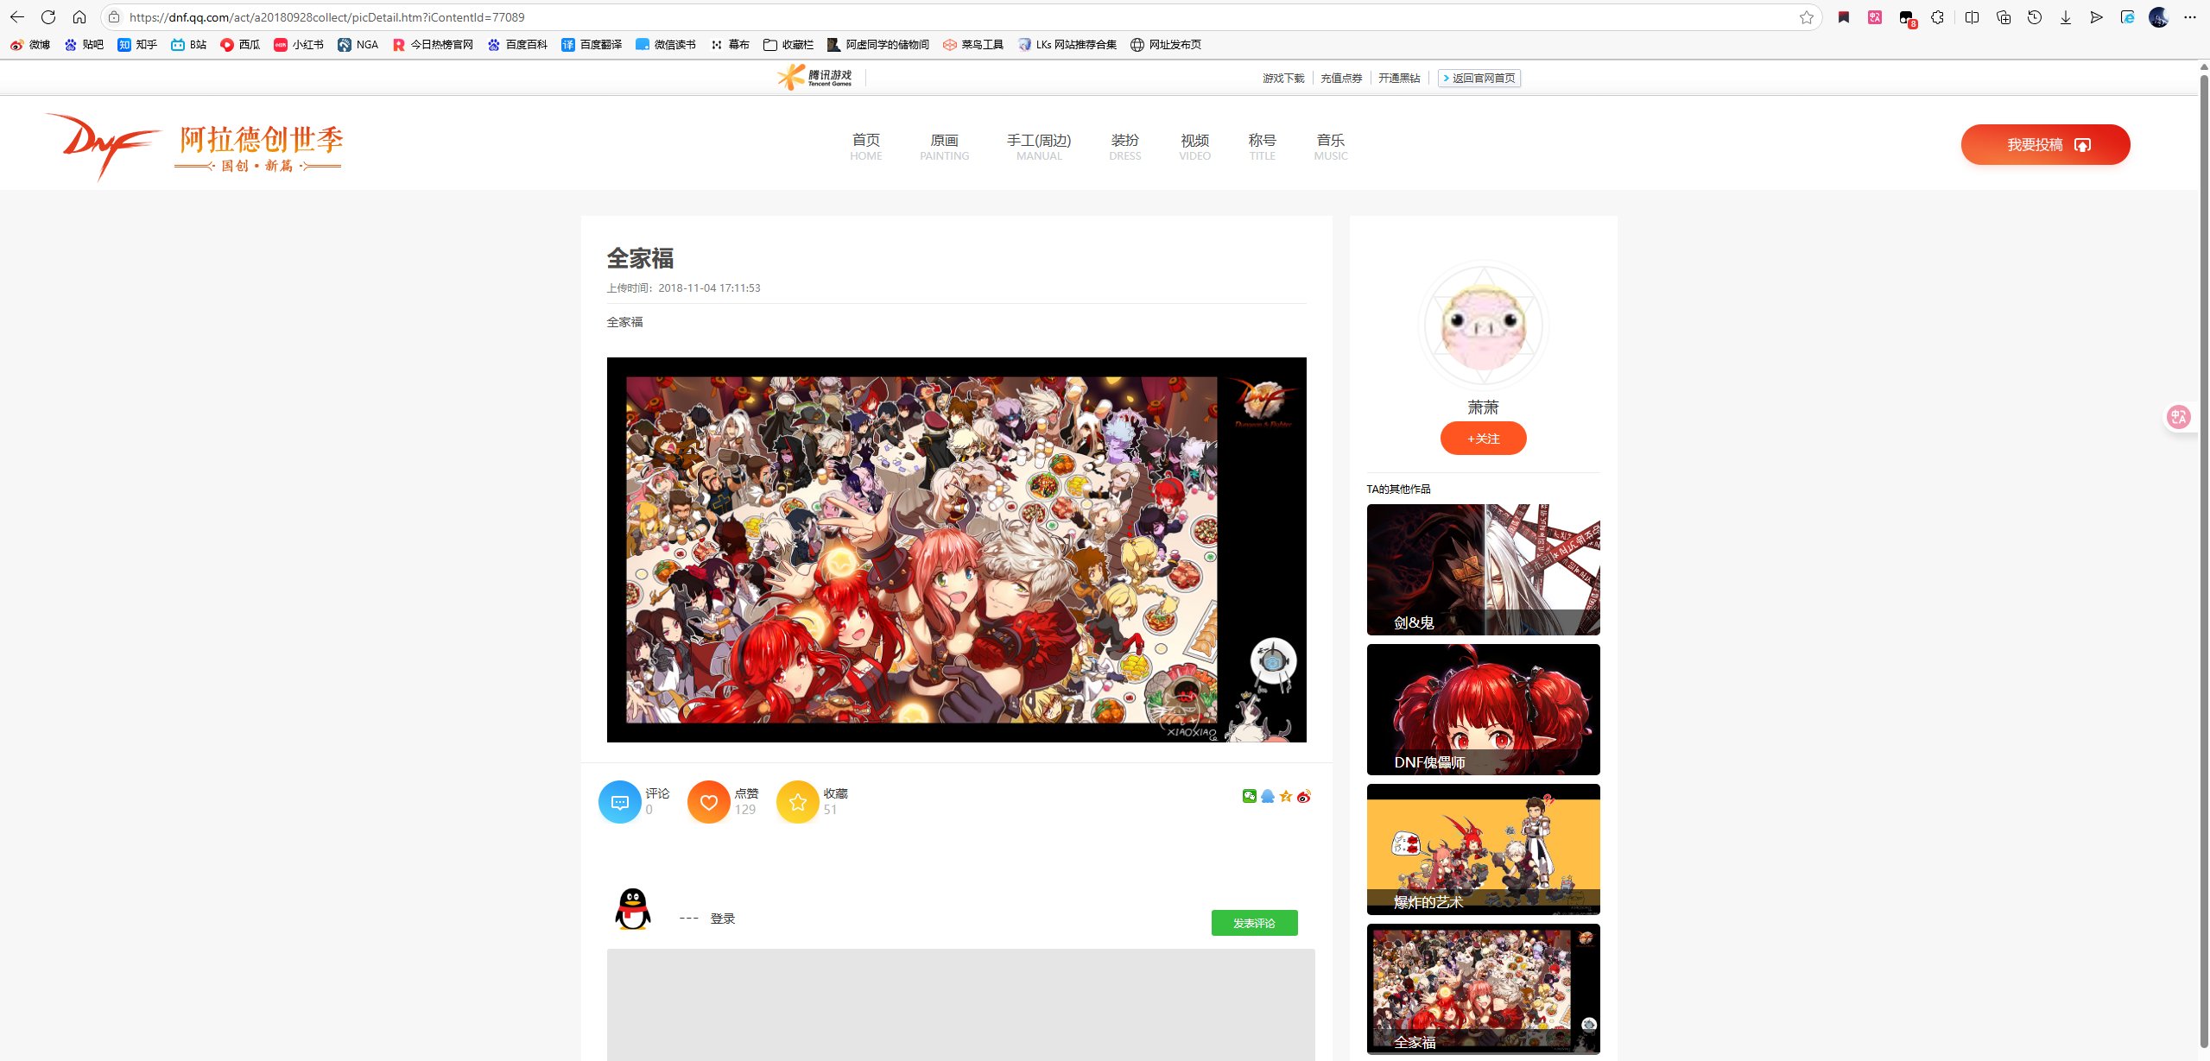
Task: Open NGA bookmark in favorites bar
Action: click(358, 45)
